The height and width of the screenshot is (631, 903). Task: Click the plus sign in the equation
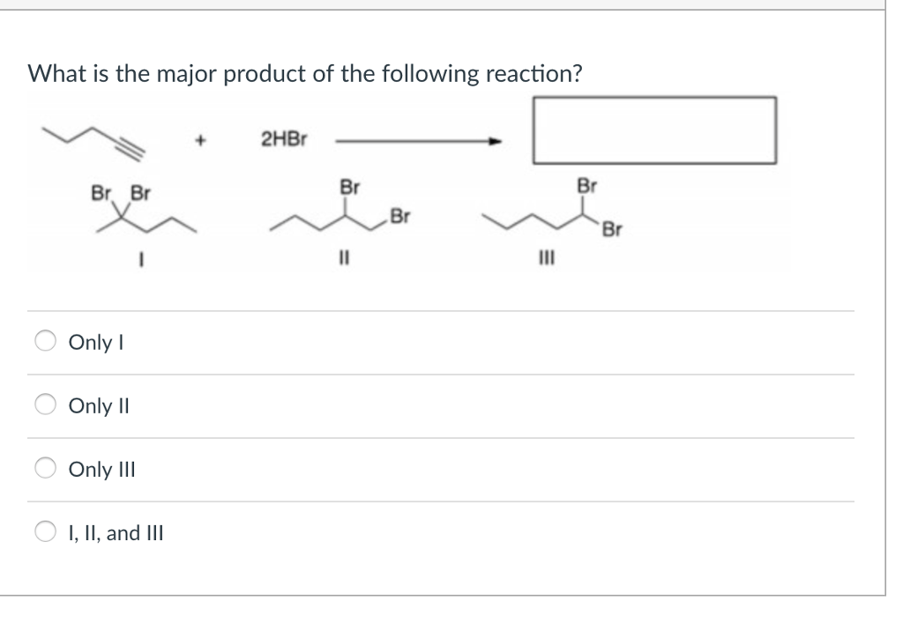click(201, 137)
